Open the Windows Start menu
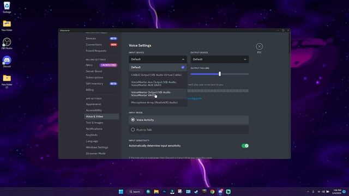 (x=121, y=192)
